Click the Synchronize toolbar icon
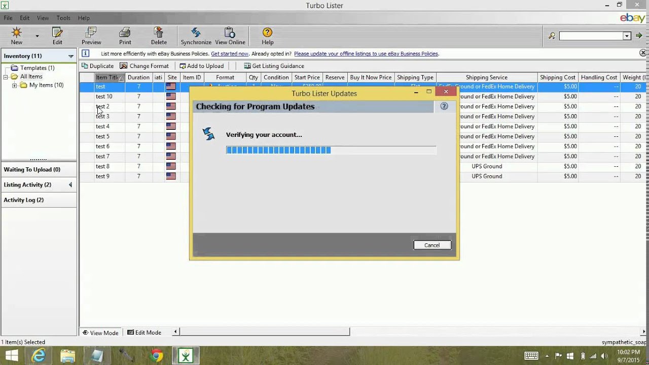This screenshot has height=365, width=649. pyautogui.click(x=196, y=36)
